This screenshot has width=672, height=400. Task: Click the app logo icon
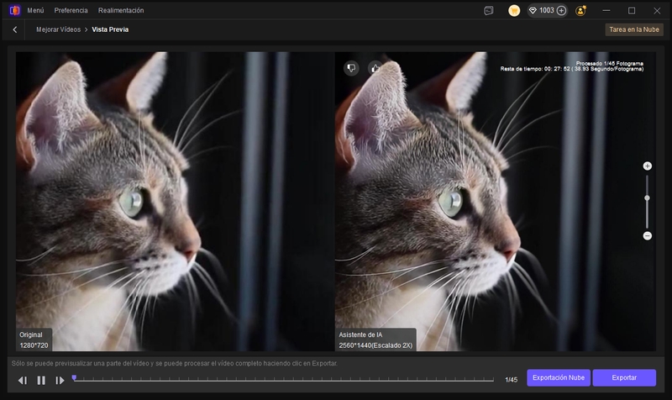click(x=14, y=10)
